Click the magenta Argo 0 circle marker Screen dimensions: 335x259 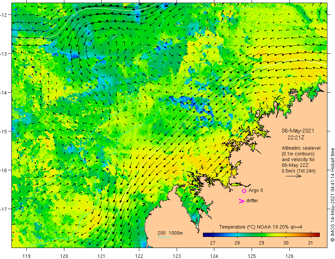(244, 191)
